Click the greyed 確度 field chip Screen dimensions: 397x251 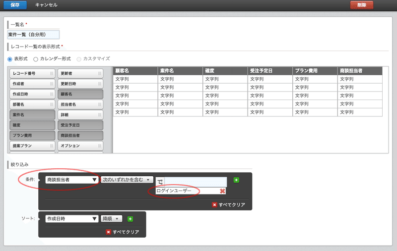point(32,125)
